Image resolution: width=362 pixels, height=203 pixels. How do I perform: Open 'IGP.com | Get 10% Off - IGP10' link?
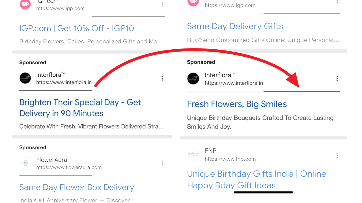[x=77, y=28]
